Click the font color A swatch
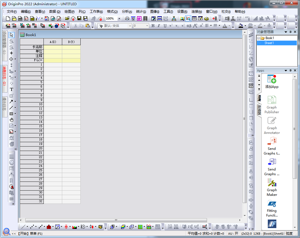 pos(225,26)
